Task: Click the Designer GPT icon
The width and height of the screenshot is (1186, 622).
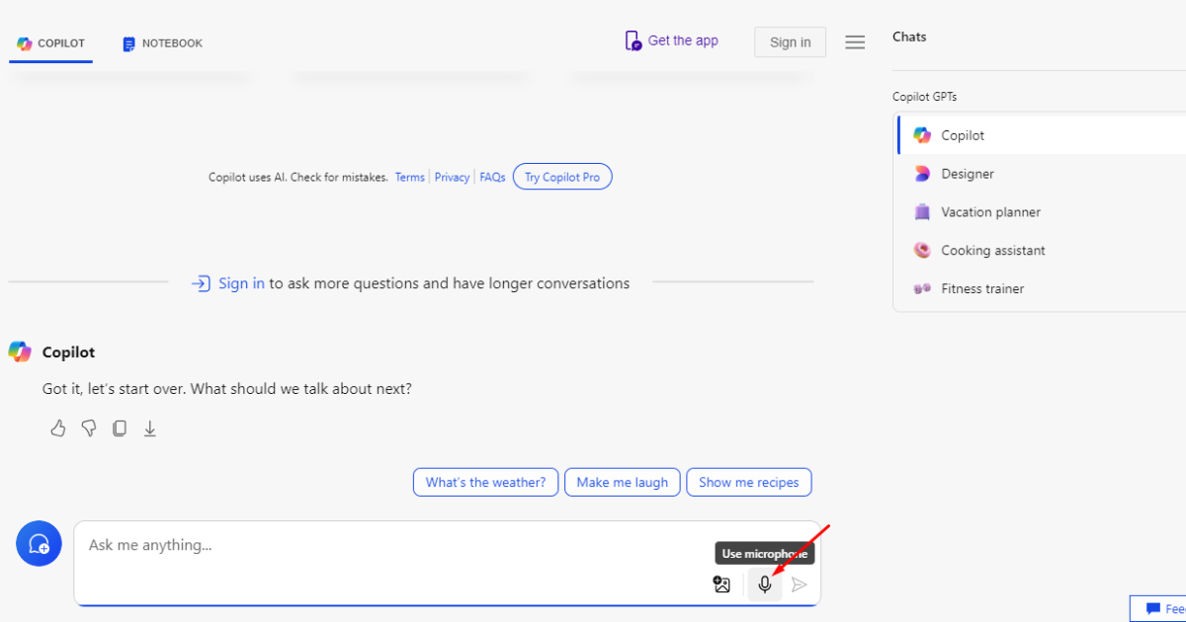Action: coord(922,174)
